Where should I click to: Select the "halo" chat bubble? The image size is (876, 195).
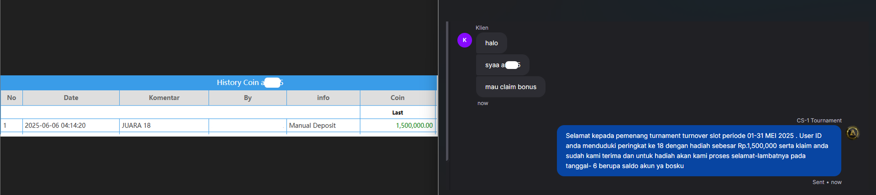[491, 43]
